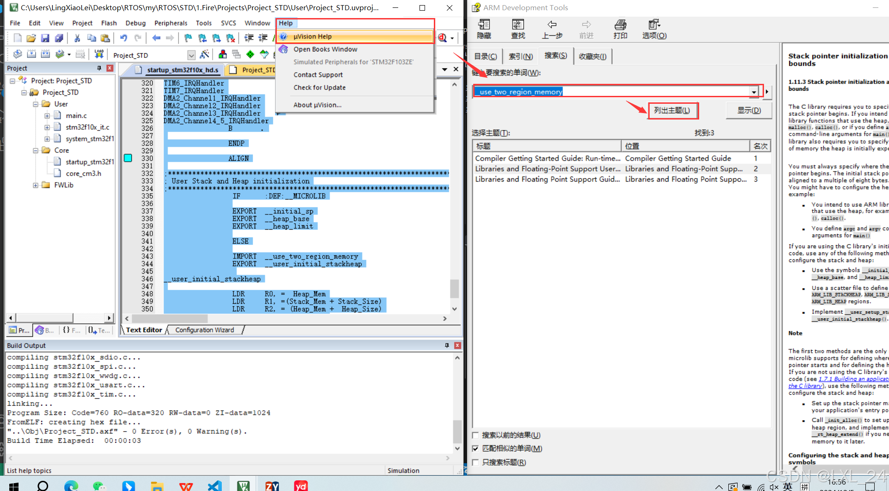Collapse the Core folder in the project tree
This screenshot has width=889, height=491.
pyautogui.click(x=36, y=151)
